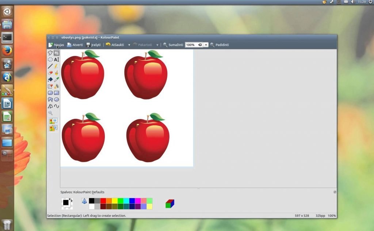The image size is (374, 231).
Task: Open the system settings gear menu
Action: [370, 2]
